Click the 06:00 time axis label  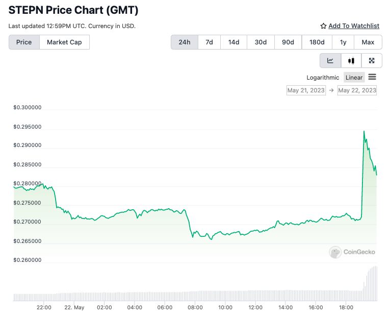[x=165, y=307]
